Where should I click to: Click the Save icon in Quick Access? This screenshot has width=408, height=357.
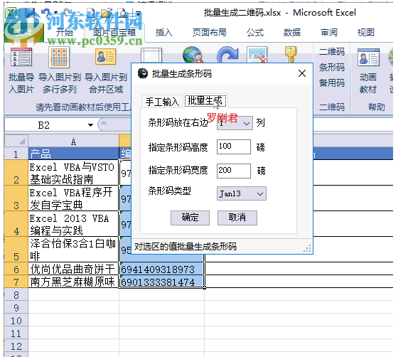click(30, 13)
